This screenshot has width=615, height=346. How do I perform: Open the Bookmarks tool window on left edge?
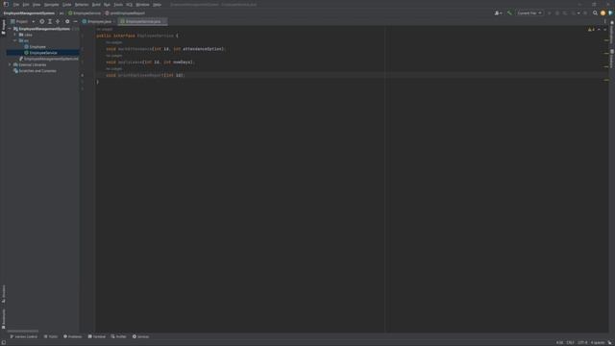[x=4, y=318]
